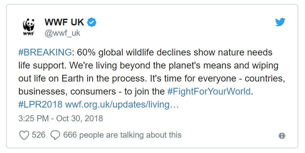Open '666 people are talking about this'
The width and height of the screenshot is (305, 153).
coord(122,135)
